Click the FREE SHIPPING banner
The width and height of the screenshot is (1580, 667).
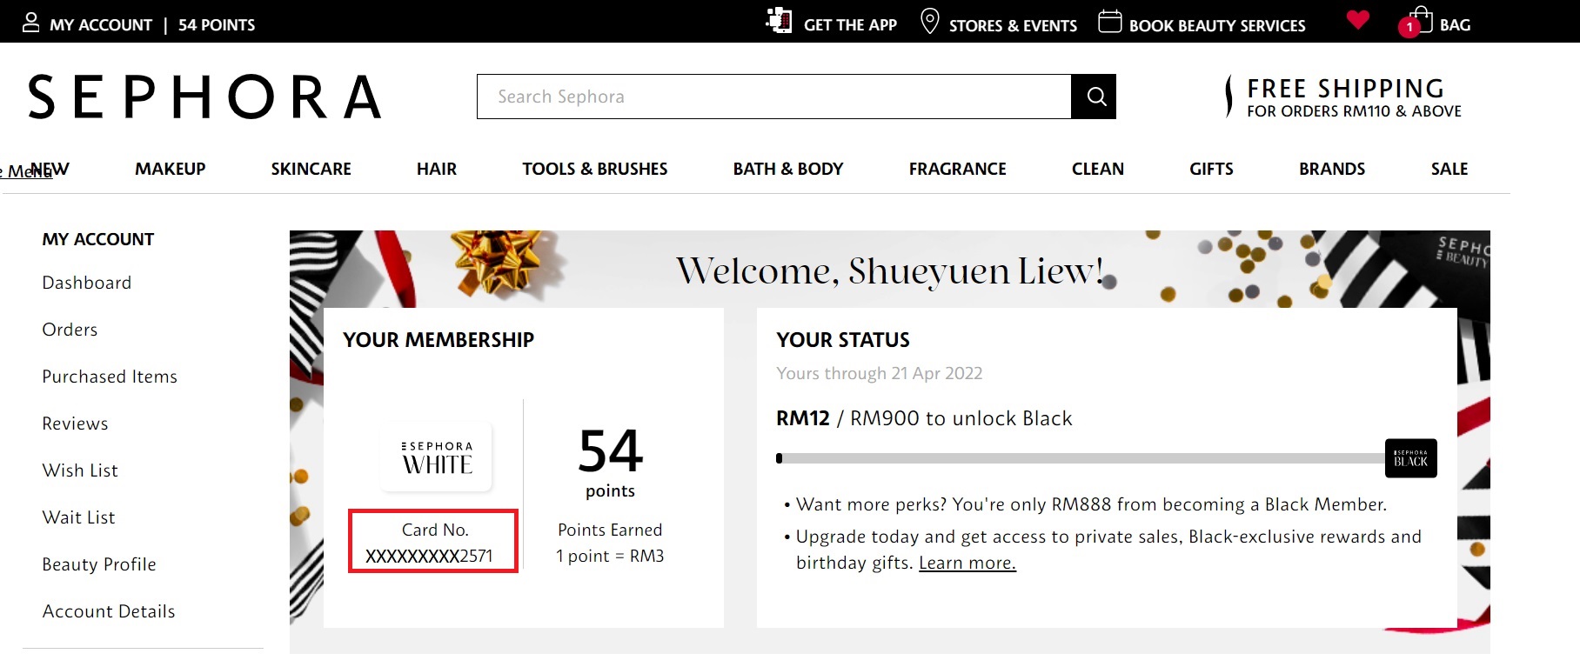(1344, 97)
